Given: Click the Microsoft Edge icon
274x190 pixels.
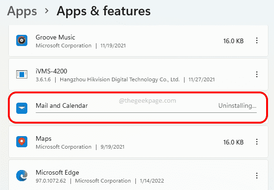Looking at the screenshot, I should tap(22, 176).
